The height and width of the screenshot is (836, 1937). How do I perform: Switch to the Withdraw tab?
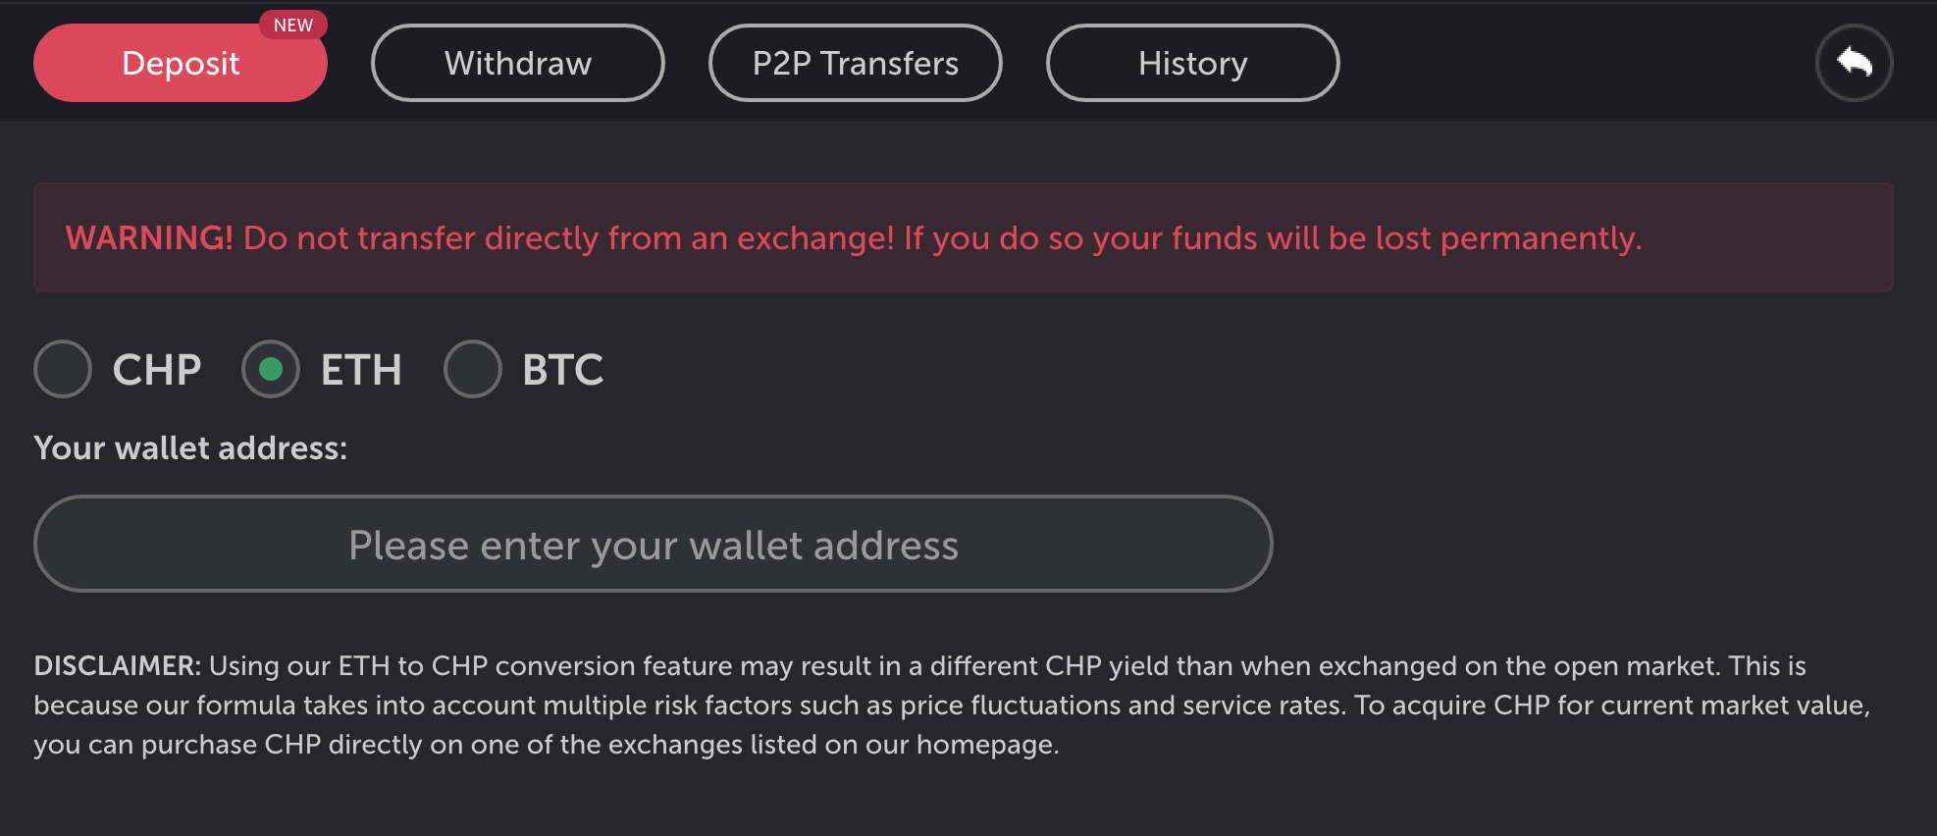point(517,64)
